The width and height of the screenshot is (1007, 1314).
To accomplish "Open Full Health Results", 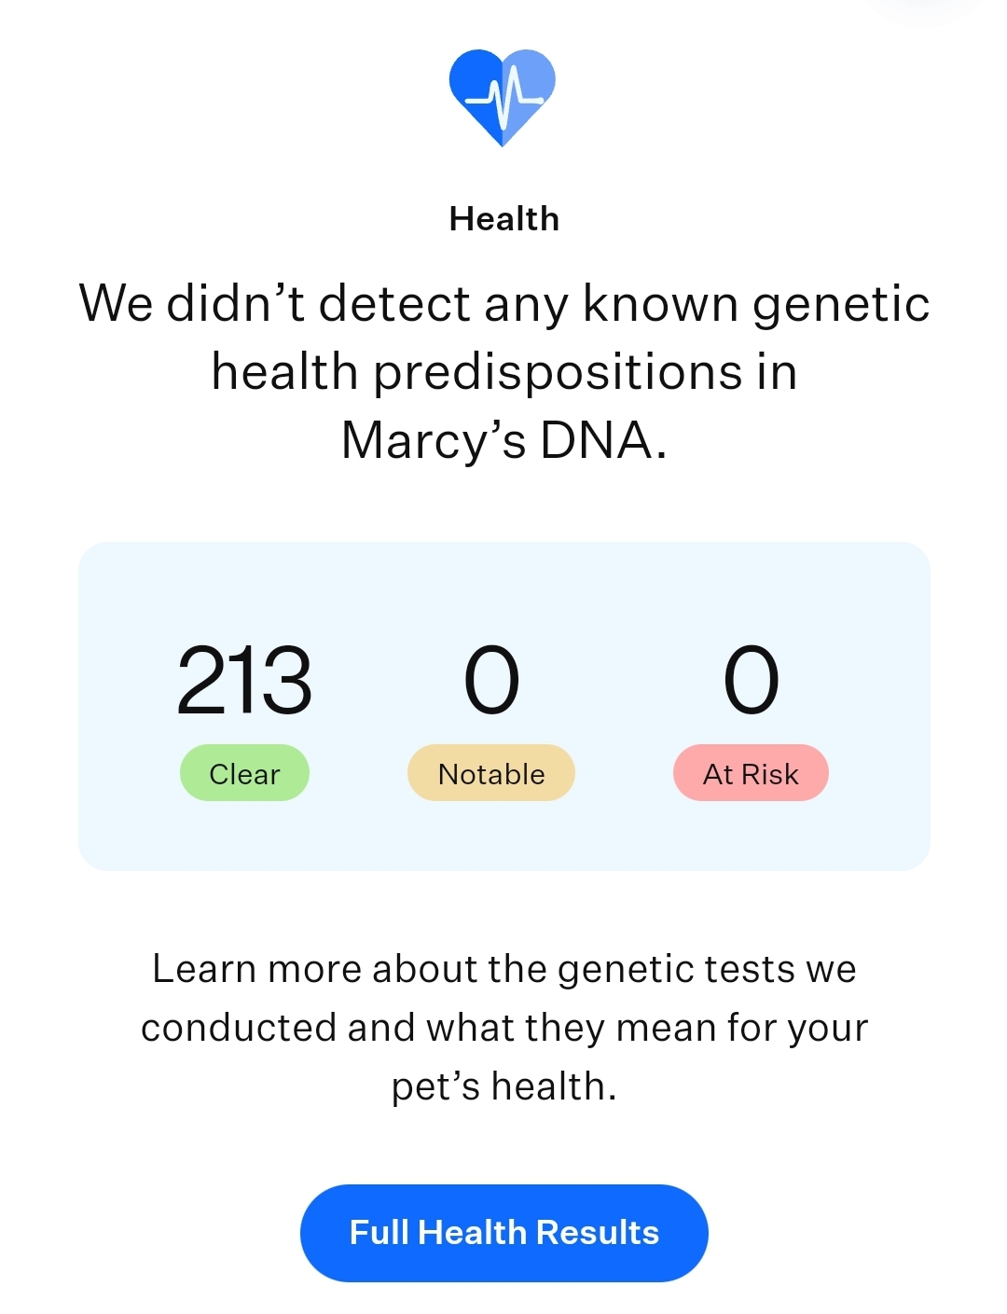I will tap(504, 1233).
